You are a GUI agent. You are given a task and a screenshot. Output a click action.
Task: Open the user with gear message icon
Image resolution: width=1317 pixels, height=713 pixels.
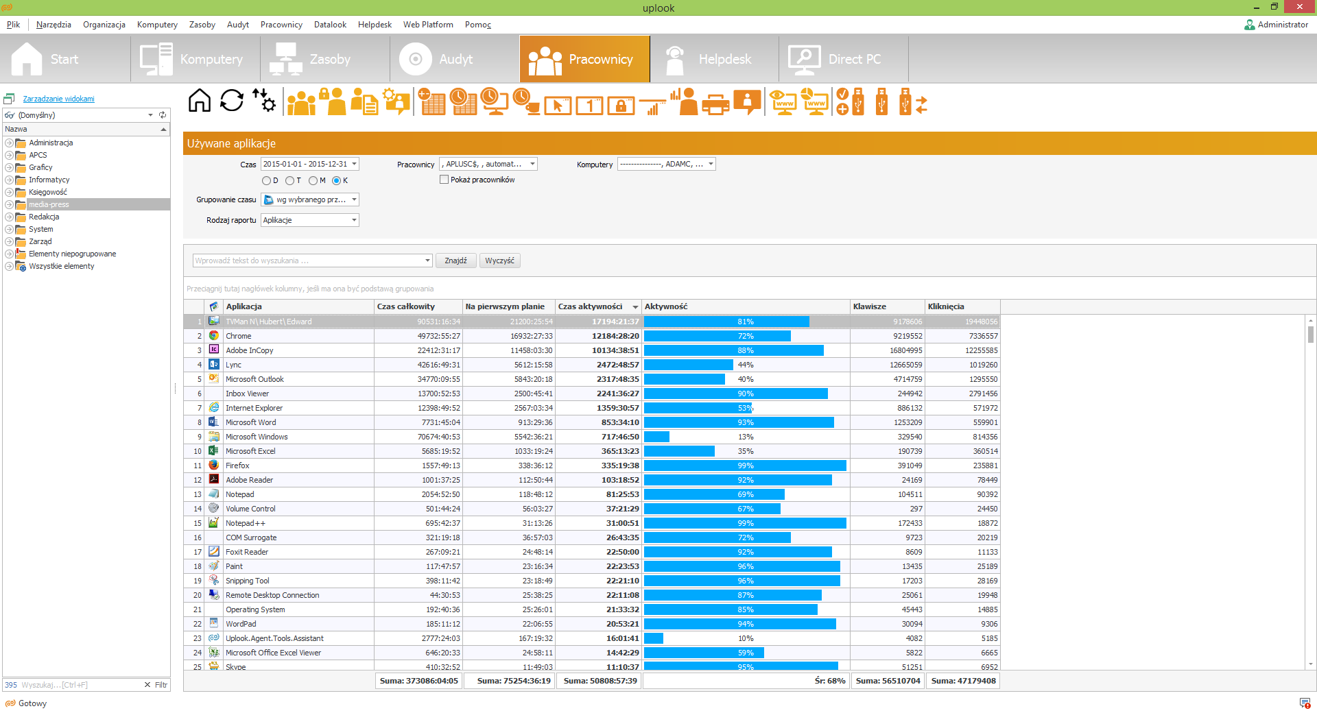tap(396, 101)
